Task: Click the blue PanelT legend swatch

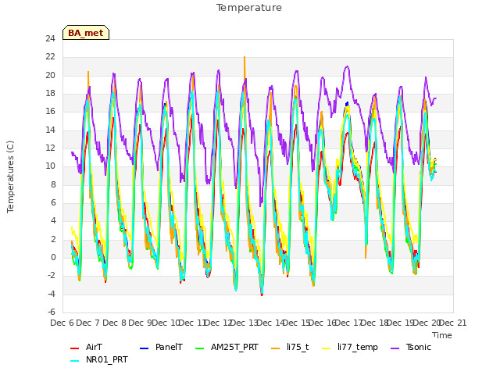Action: click(x=144, y=348)
